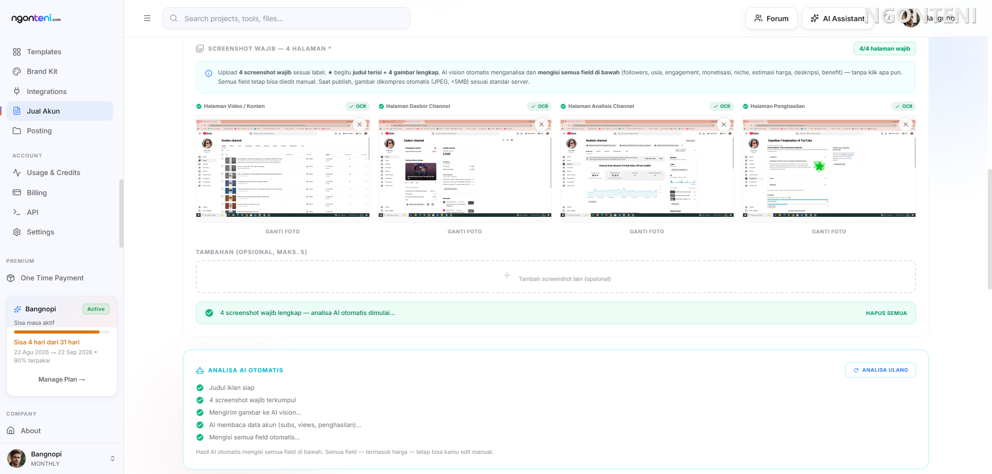Click the OCR badge for Halaman Analisis Channel
Image resolution: width=992 pixels, height=474 pixels.
721,106
